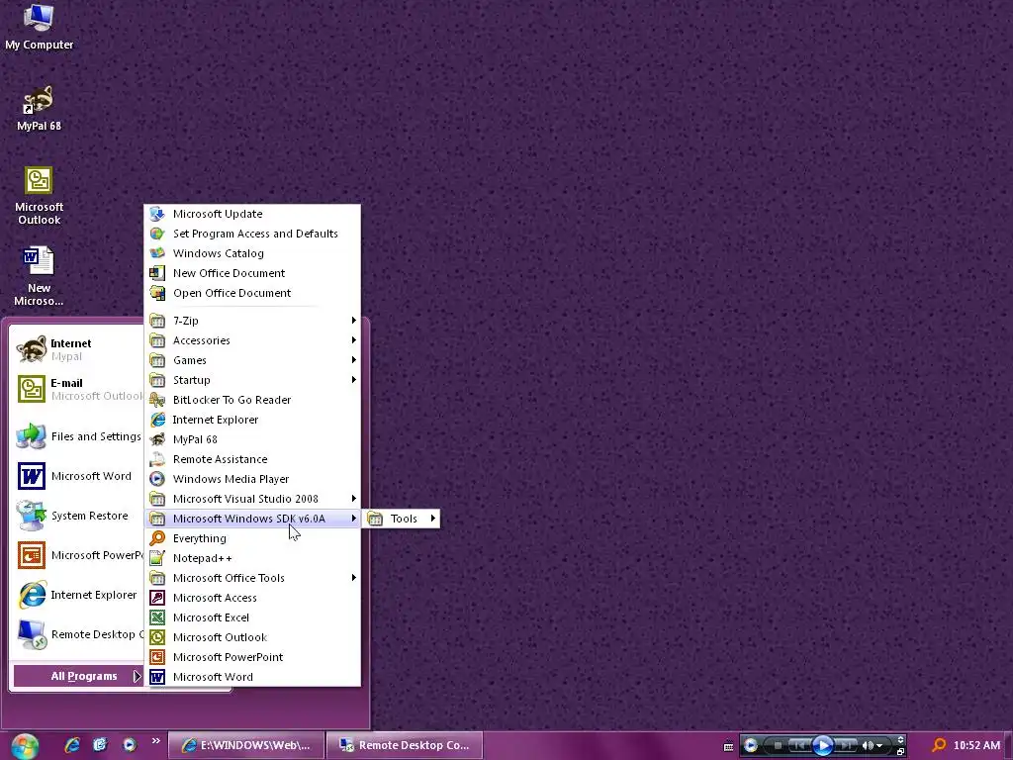Launch Media Player from Quick Launch
Image resolution: width=1013 pixels, height=760 pixels.
pos(130,744)
